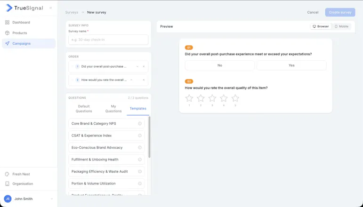Click the Create survey button
The image size is (363, 207).
(340, 12)
